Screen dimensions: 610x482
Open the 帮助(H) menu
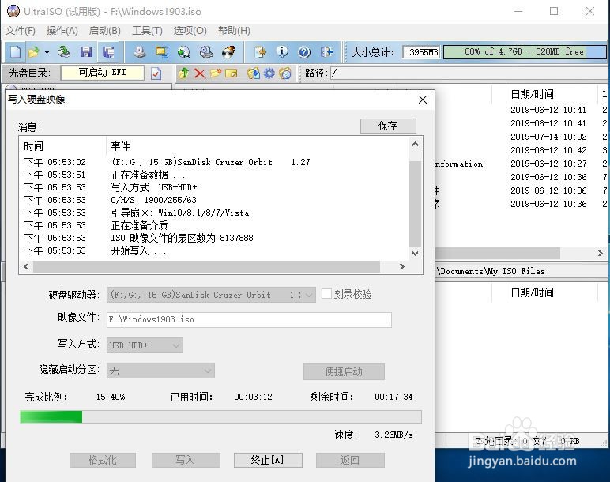pyautogui.click(x=234, y=31)
